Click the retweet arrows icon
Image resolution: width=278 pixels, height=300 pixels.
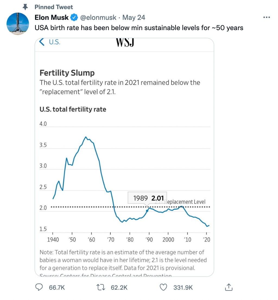coord(101,287)
